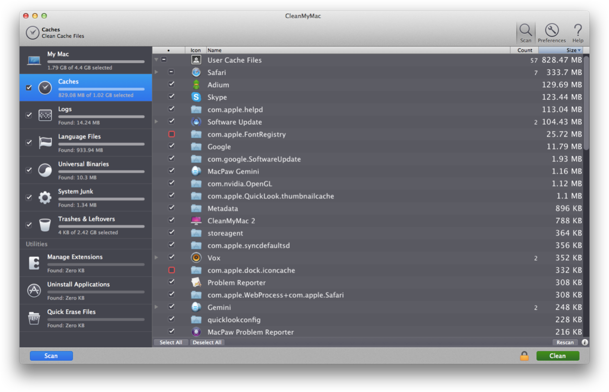609x392 pixels.
Task: Click the Deselect All button
Action: [207, 343]
